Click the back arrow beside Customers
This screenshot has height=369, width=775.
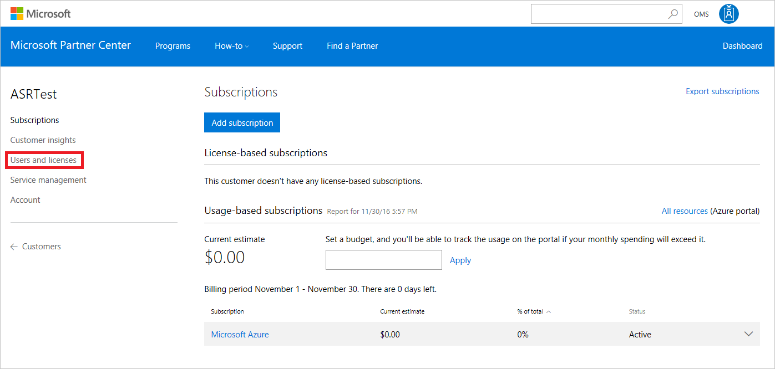14,246
